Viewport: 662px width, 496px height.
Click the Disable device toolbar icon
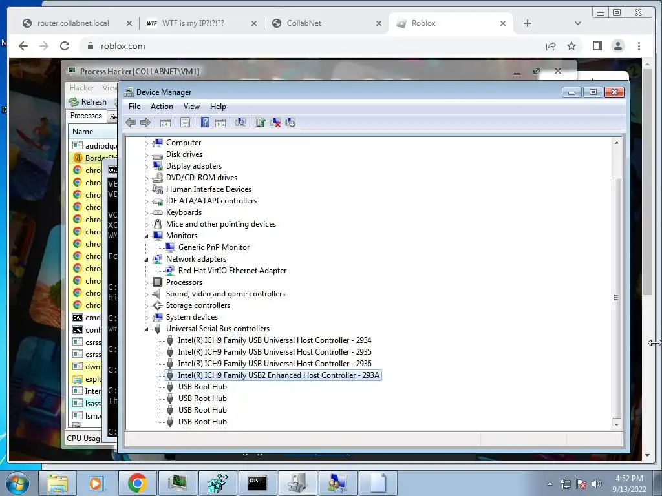(x=290, y=122)
